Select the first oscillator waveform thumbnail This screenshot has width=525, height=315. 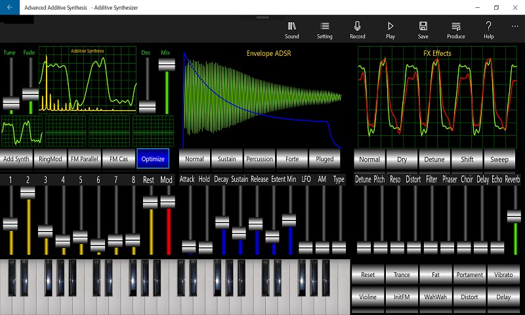click(x=22, y=131)
